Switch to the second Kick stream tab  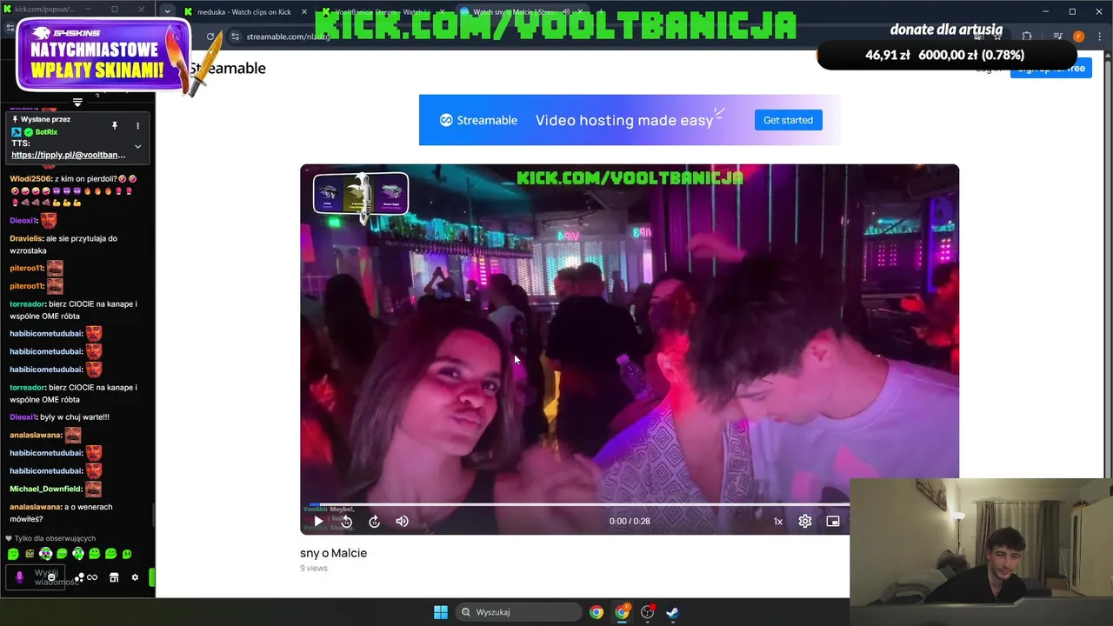(383, 12)
